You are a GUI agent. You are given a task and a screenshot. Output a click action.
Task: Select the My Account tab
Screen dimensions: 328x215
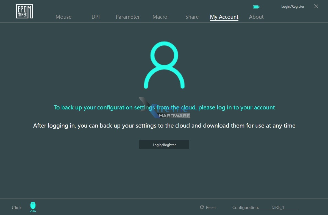(224, 17)
